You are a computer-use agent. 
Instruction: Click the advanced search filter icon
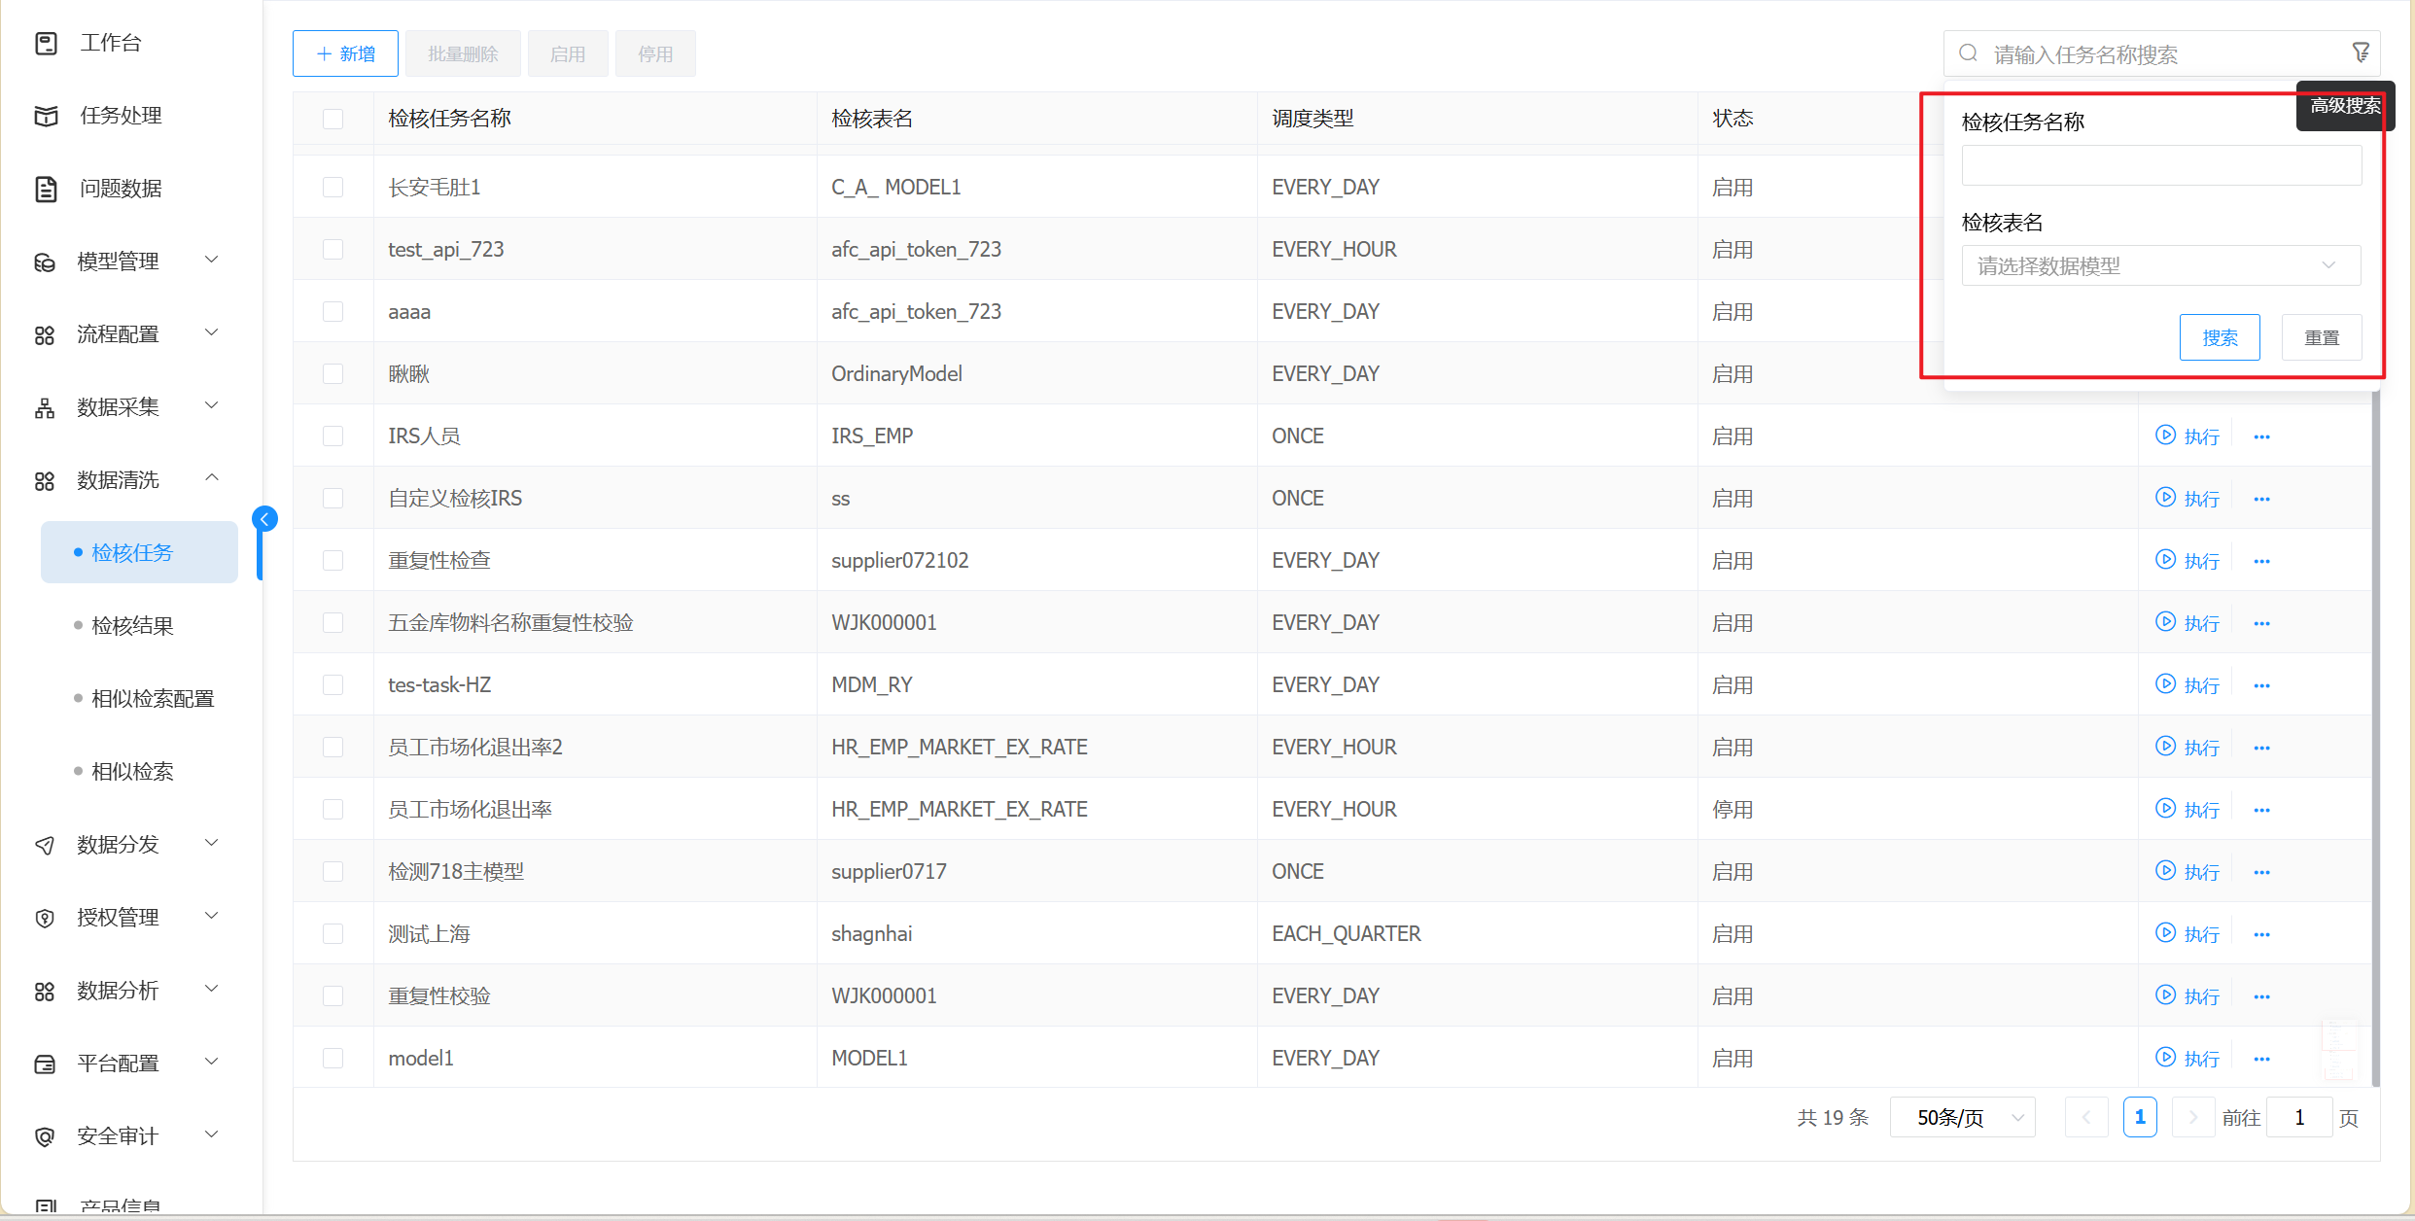tap(2360, 52)
